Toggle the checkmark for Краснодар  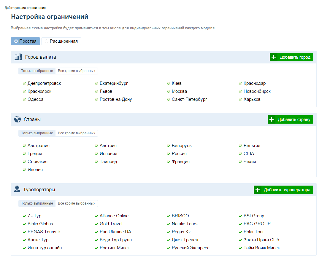click(x=240, y=84)
